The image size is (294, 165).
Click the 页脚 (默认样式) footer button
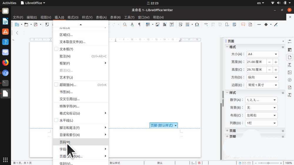pyautogui.click(x=163, y=125)
